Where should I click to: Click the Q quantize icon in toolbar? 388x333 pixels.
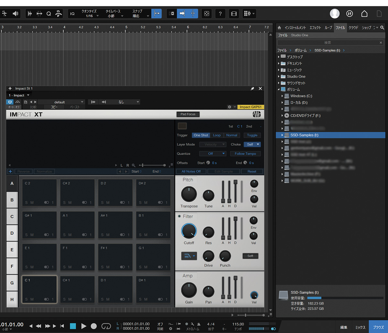tap(48, 14)
